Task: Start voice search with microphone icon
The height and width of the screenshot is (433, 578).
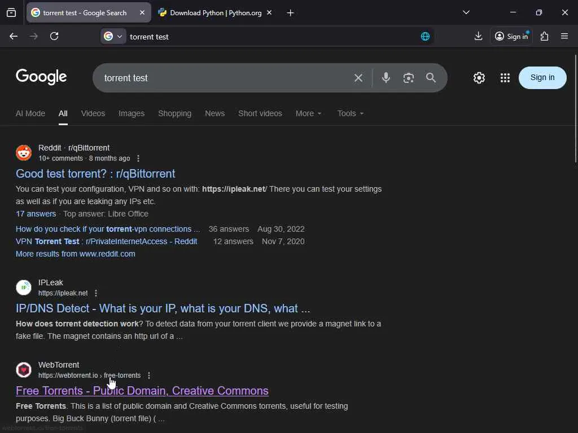Action: (386, 78)
